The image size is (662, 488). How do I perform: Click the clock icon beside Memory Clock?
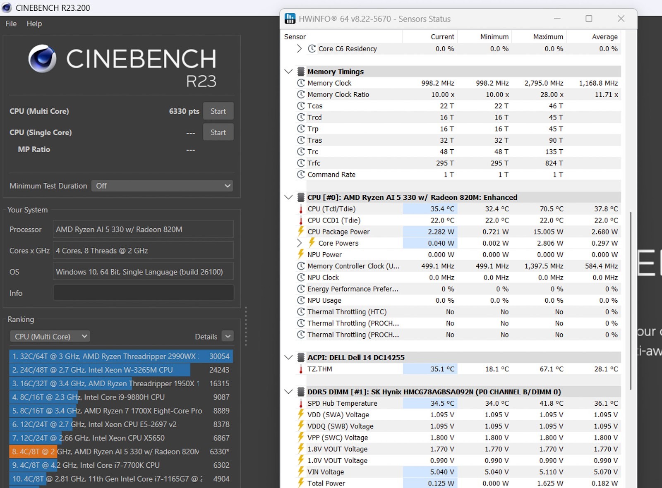click(301, 83)
